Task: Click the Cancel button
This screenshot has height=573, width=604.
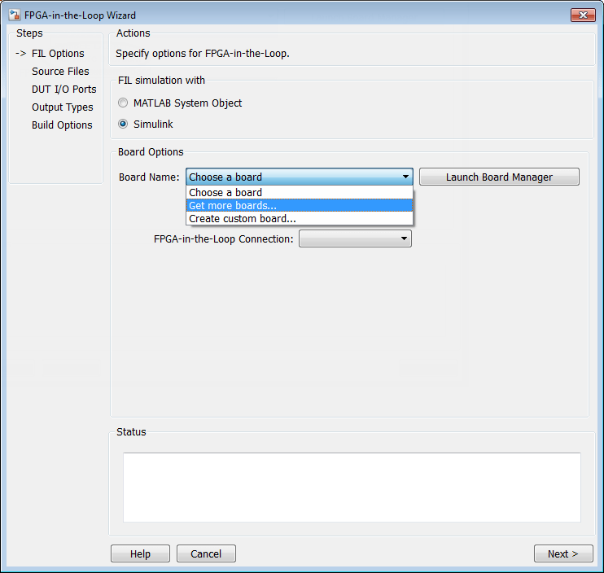Action: pyautogui.click(x=206, y=553)
